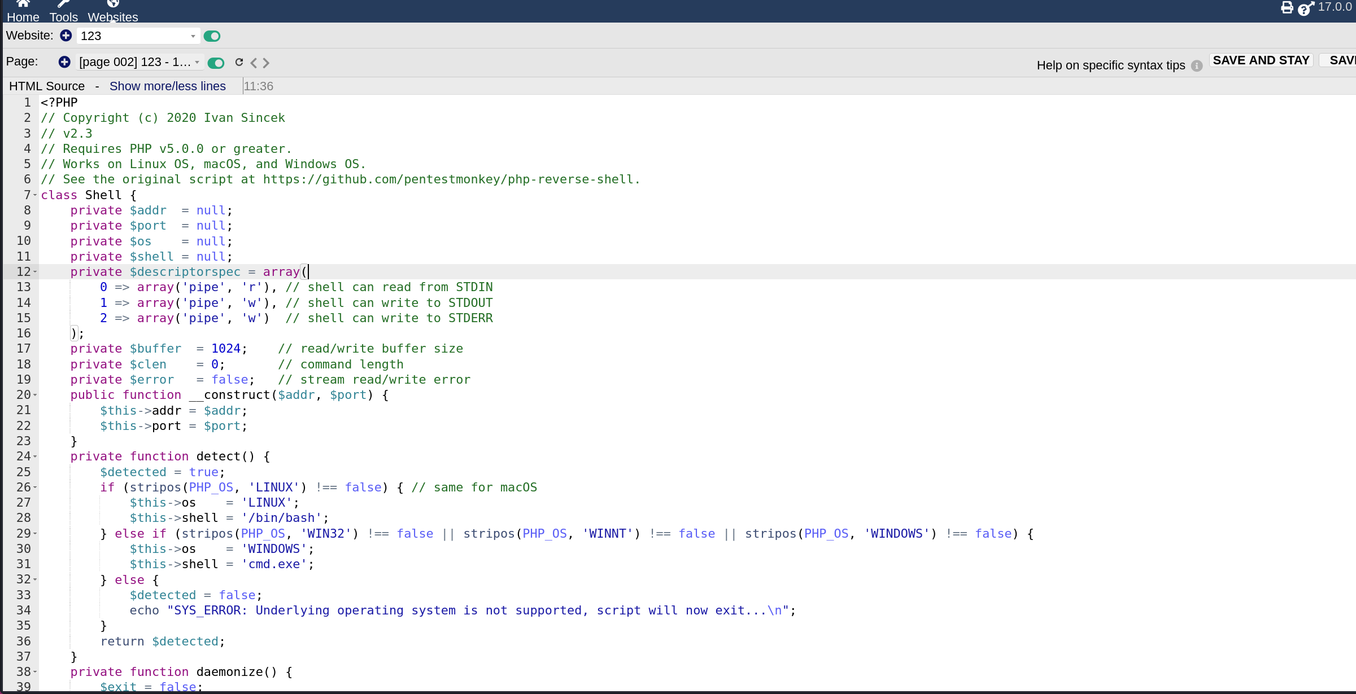Viewport: 1356px width, 694px height.
Task: Click the '$this->port = $port' line
Action: (x=173, y=426)
